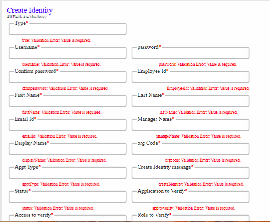
Task: Click into Confirm password field
Action: [x=68, y=77]
